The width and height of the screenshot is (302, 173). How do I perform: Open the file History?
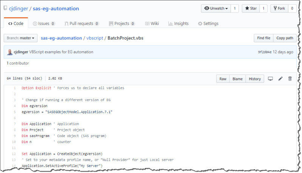255,79
